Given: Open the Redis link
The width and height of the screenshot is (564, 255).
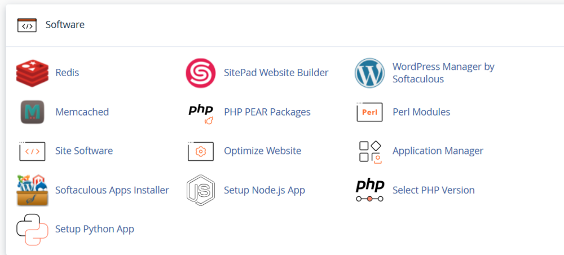Looking at the screenshot, I should (67, 73).
